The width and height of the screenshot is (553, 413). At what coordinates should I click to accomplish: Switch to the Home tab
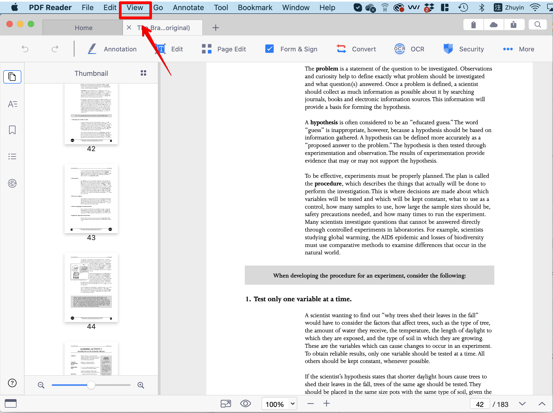point(83,28)
